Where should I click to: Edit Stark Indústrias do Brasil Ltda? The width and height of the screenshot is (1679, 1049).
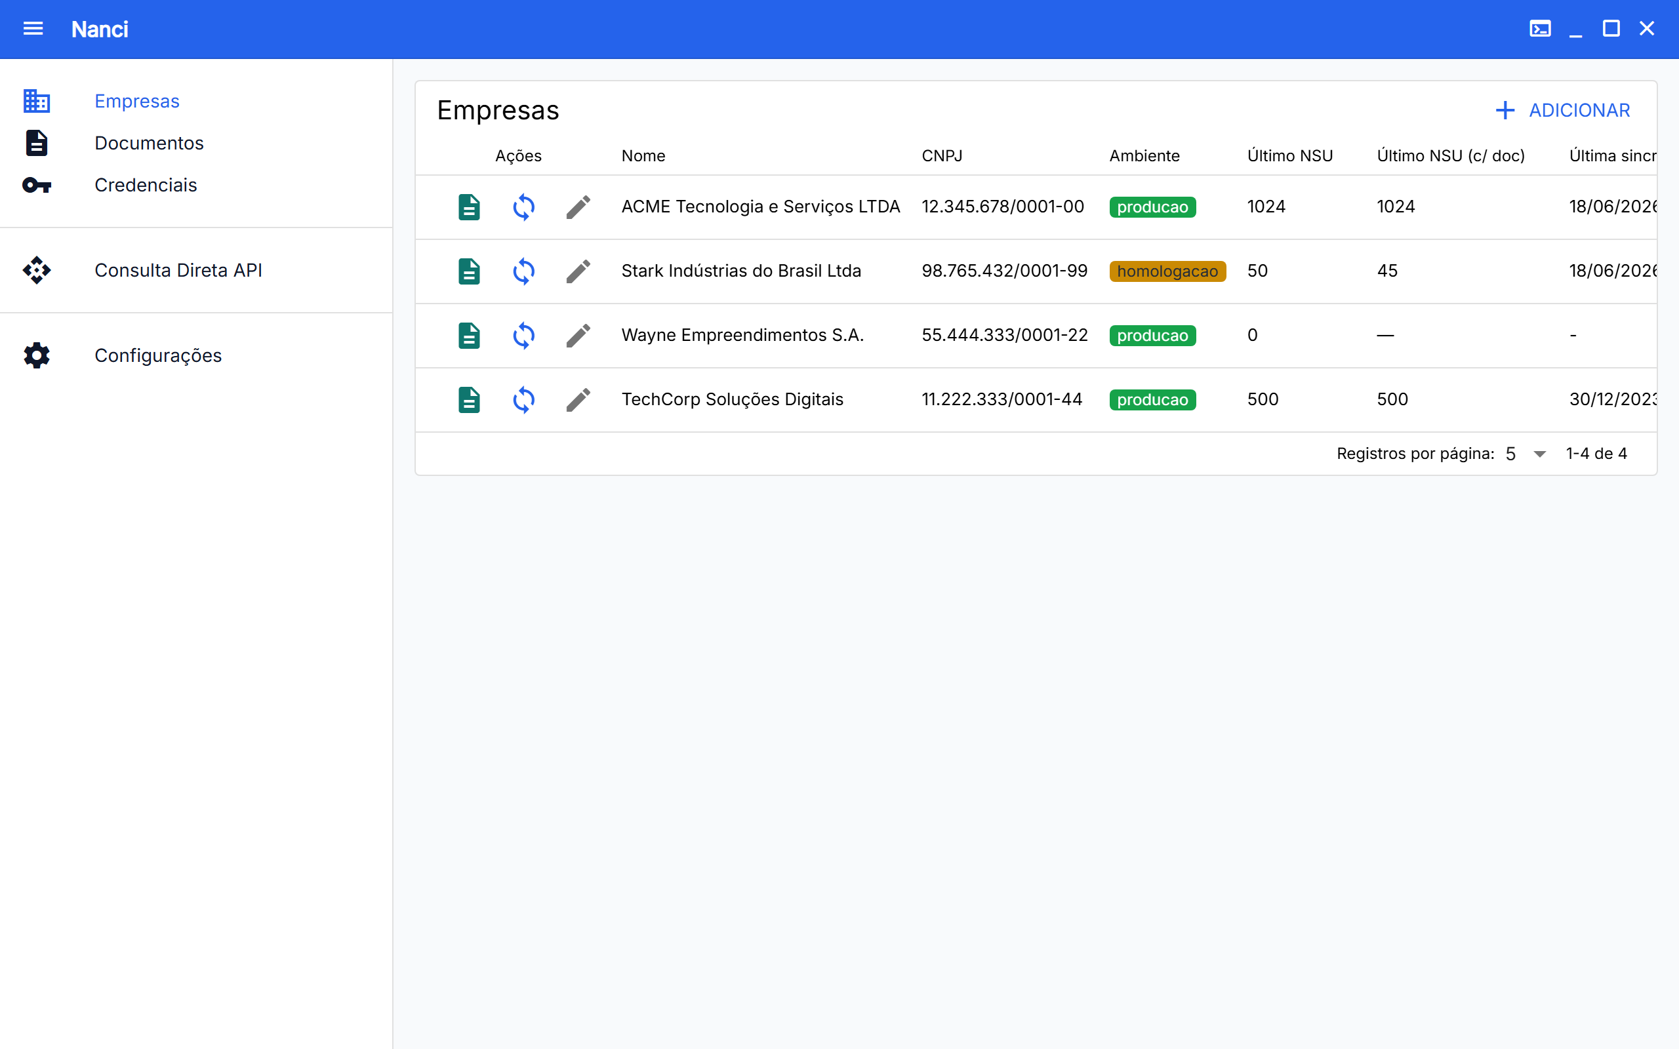(x=578, y=271)
